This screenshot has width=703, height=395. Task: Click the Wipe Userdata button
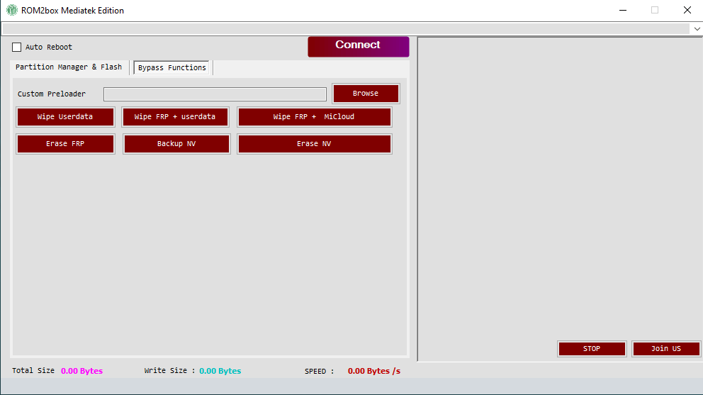(65, 117)
